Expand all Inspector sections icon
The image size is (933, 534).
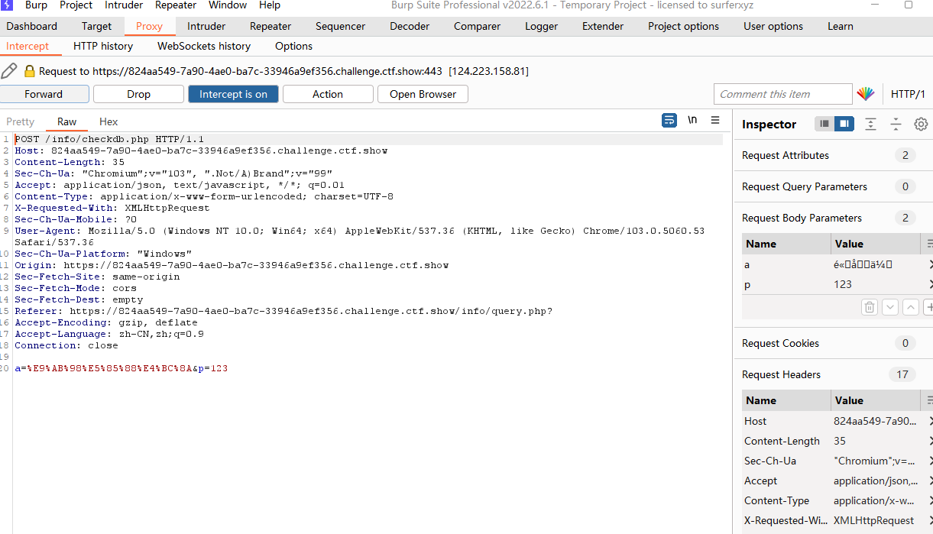click(x=870, y=124)
